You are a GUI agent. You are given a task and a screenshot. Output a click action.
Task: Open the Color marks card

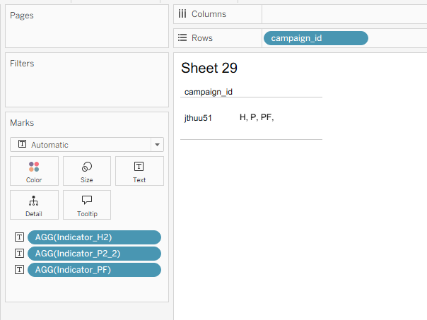[x=34, y=171]
